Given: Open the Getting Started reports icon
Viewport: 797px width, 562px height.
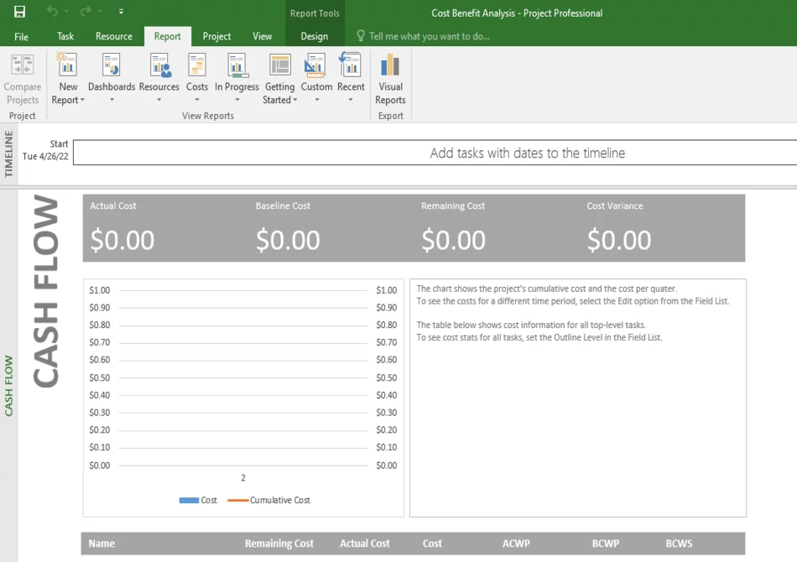Looking at the screenshot, I should [279, 65].
